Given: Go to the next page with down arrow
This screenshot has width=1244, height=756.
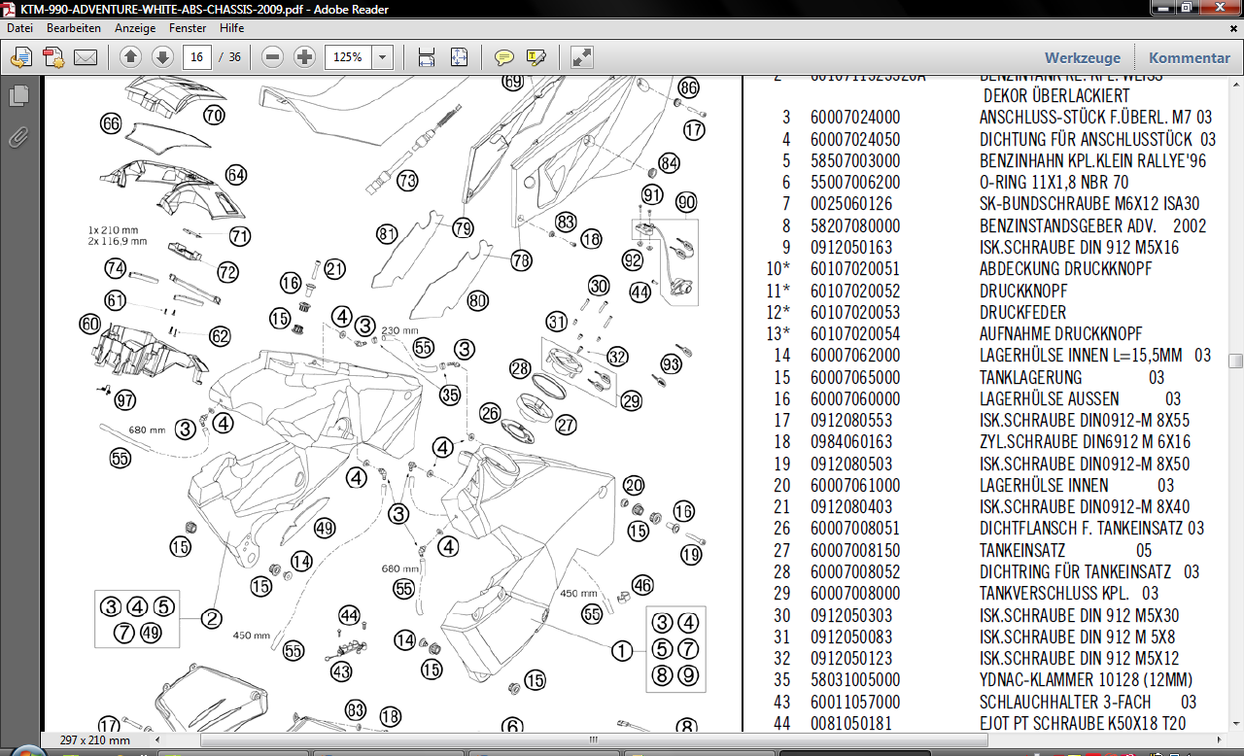Looking at the screenshot, I should [x=162, y=57].
